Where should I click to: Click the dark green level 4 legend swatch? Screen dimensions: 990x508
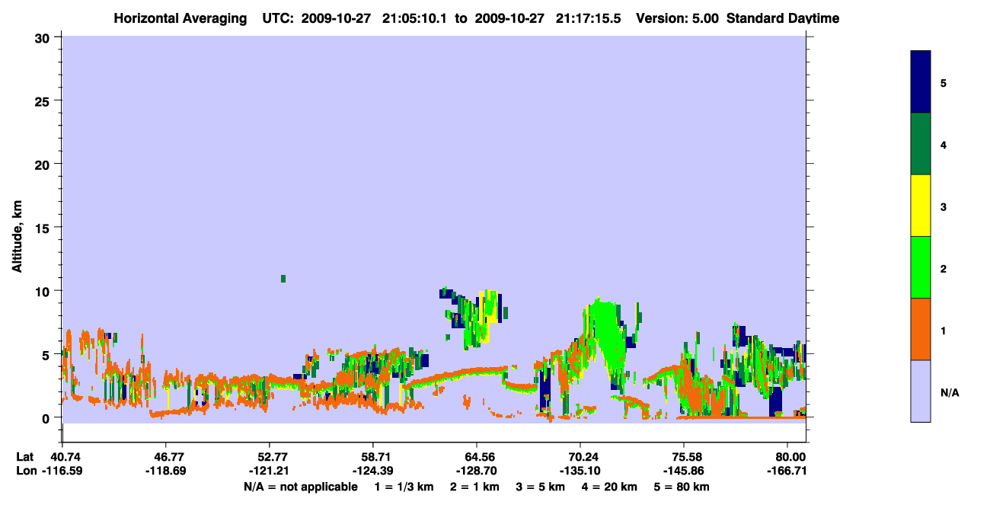coord(921,144)
